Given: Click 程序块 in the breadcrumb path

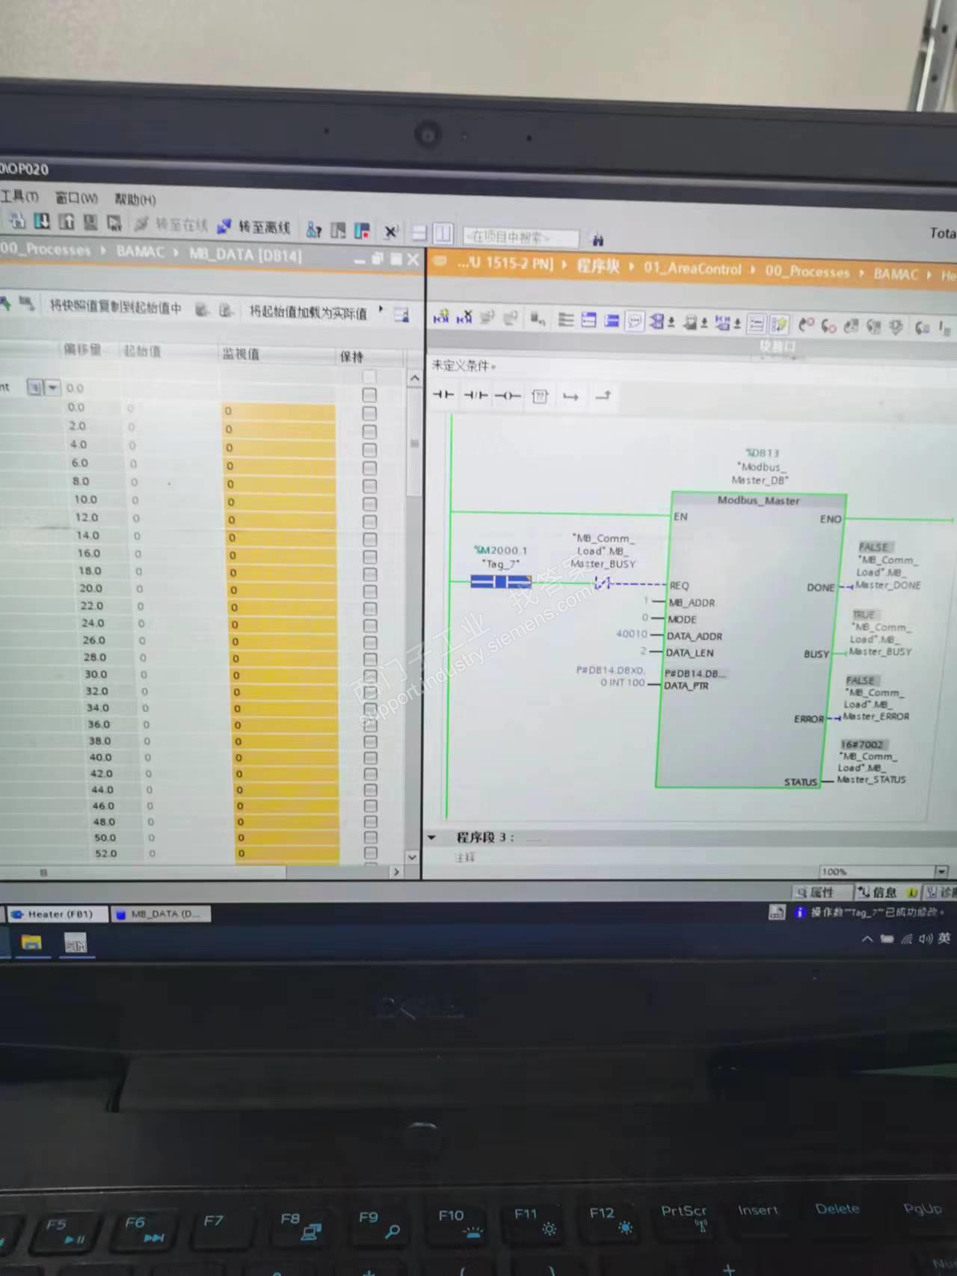Looking at the screenshot, I should tap(598, 266).
